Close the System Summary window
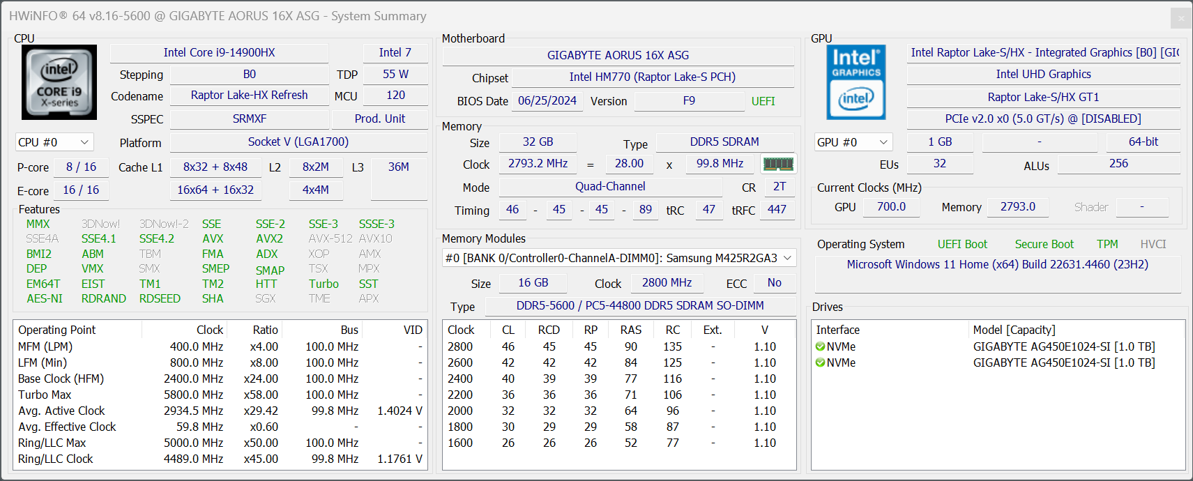This screenshot has height=481, width=1193. click(x=1180, y=18)
